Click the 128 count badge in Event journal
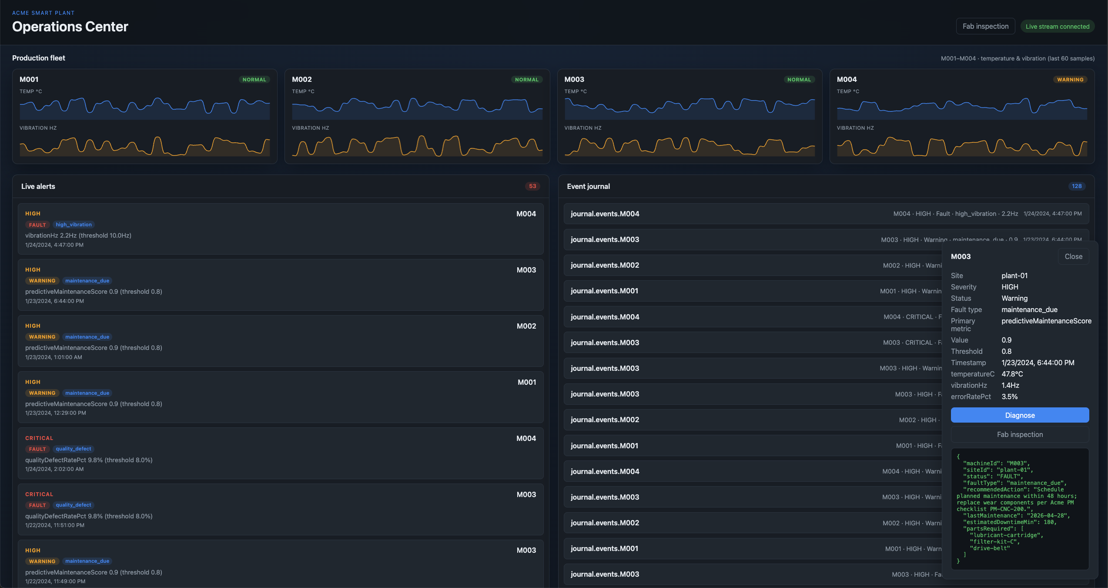The image size is (1108, 588). (1077, 186)
